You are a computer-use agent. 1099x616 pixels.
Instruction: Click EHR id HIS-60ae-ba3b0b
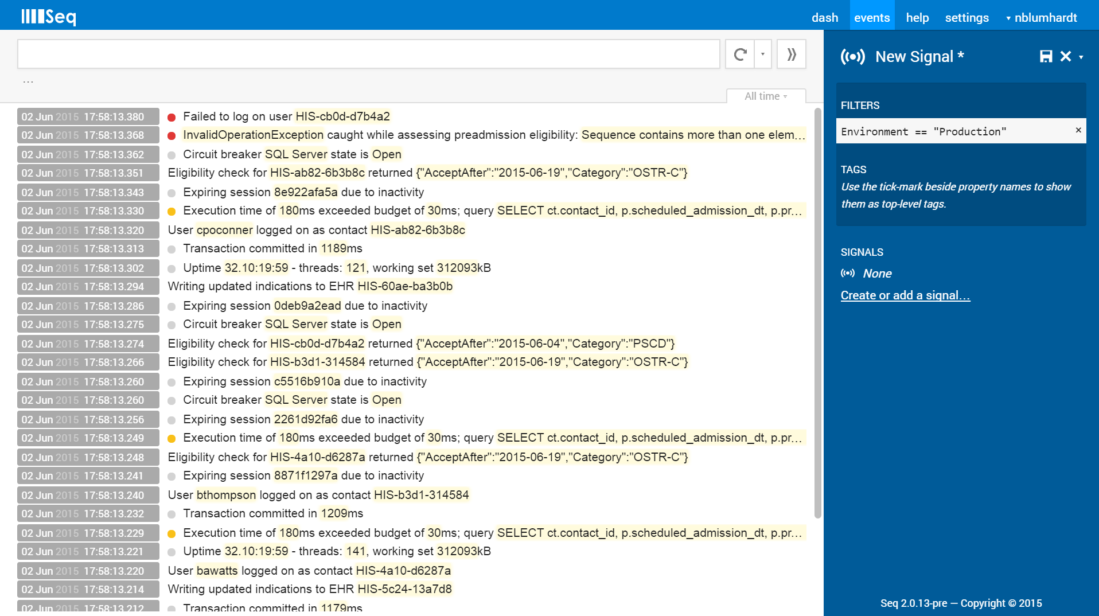[405, 286]
